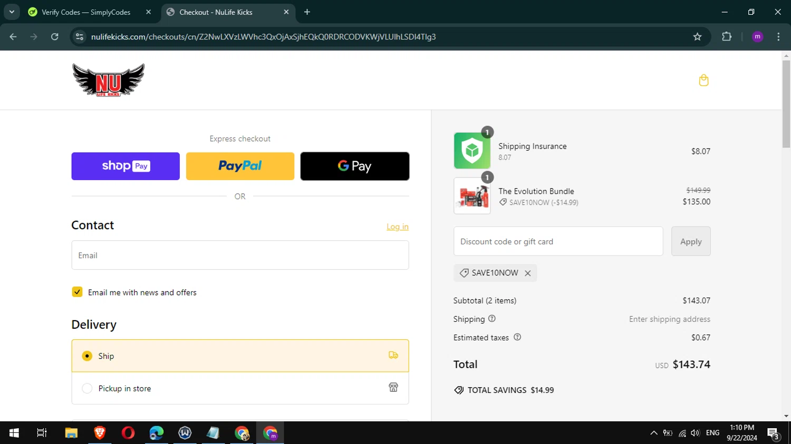Click the browser address bar URL

(264, 36)
